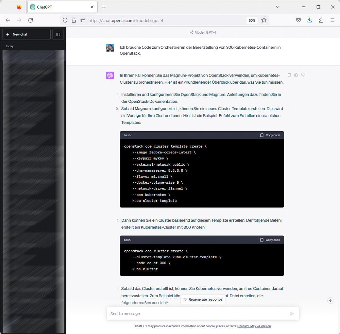Give thumbs up to the response
This screenshot has width=340, height=334.
point(296,75)
